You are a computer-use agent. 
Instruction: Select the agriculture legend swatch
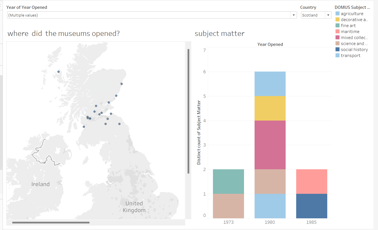[x=338, y=13]
